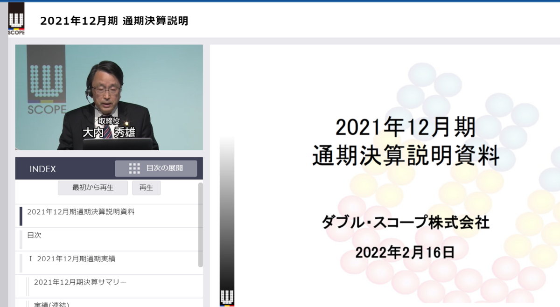This screenshot has width=560, height=307.
Task: Select the 目次 index item
Action: click(109, 239)
